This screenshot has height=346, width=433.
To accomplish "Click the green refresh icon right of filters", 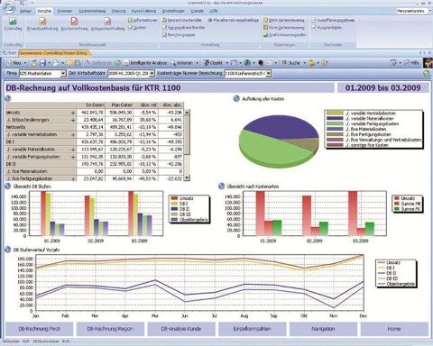I will [427, 74].
